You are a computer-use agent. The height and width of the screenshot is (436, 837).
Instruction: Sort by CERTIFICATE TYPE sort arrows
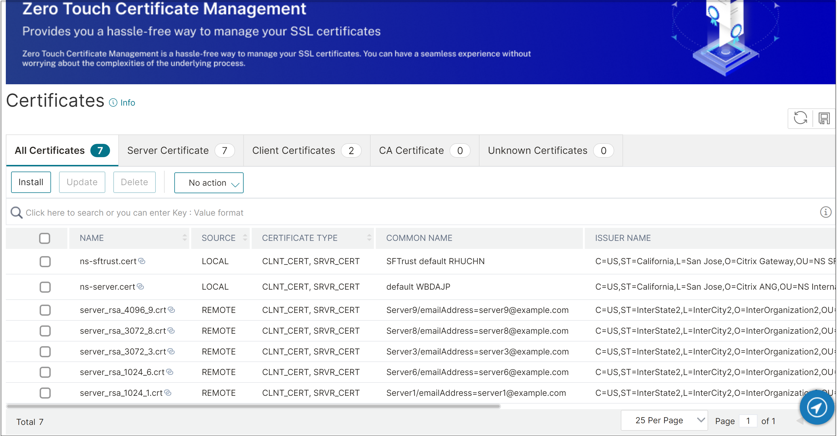(x=369, y=238)
